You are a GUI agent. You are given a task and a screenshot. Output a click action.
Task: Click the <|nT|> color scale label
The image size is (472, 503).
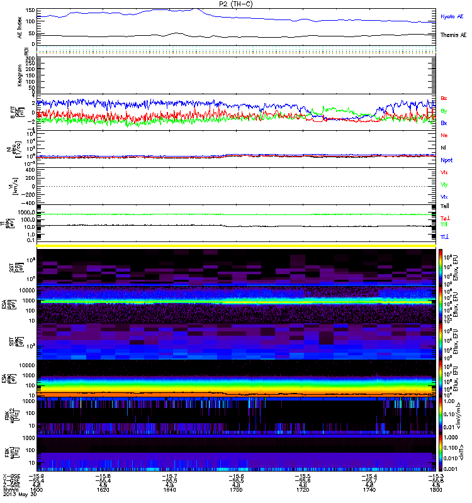461,453
